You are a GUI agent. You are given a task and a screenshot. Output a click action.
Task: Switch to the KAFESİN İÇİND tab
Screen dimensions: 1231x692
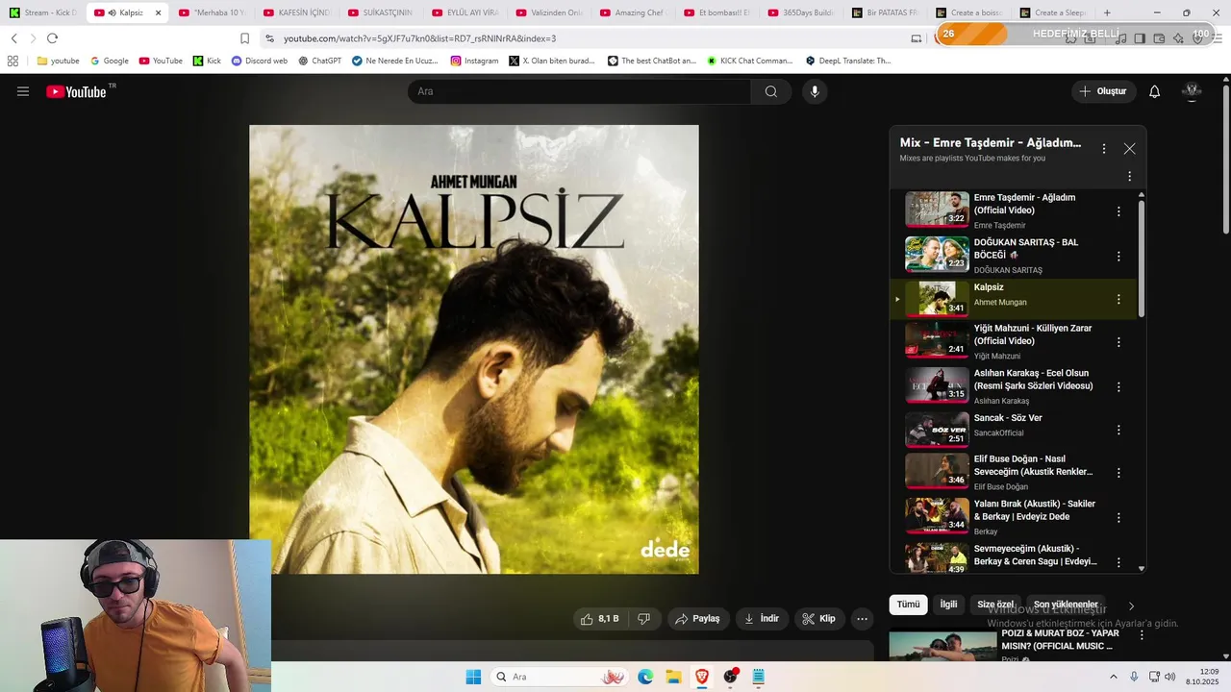coord(297,12)
